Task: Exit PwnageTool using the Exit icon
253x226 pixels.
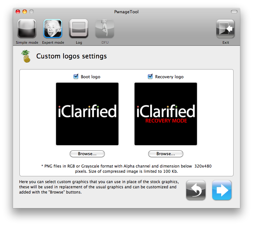Action: point(225,29)
